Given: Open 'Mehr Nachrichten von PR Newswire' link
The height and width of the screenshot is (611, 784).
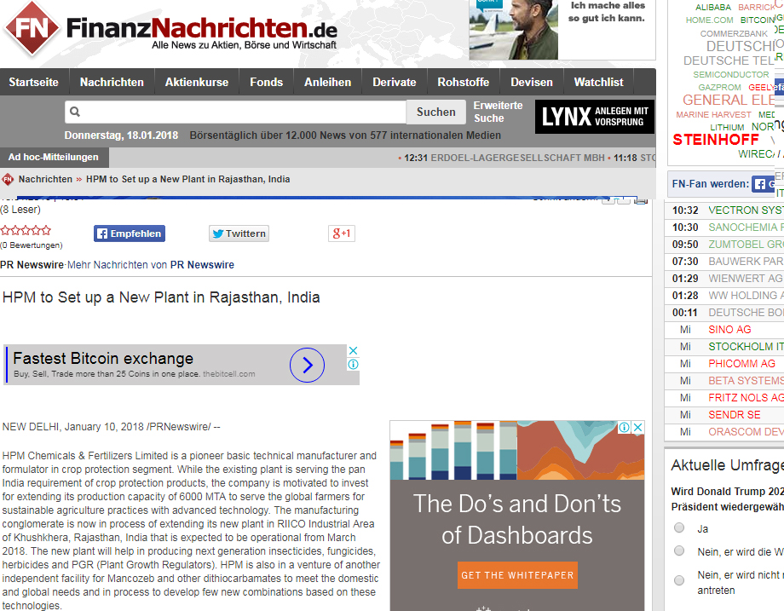Looking at the screenshot, I should click(151, 264).
